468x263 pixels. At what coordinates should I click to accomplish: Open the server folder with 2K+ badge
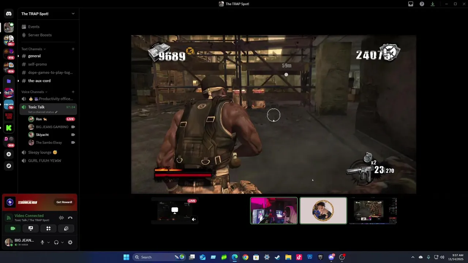[x=9, y=40]
